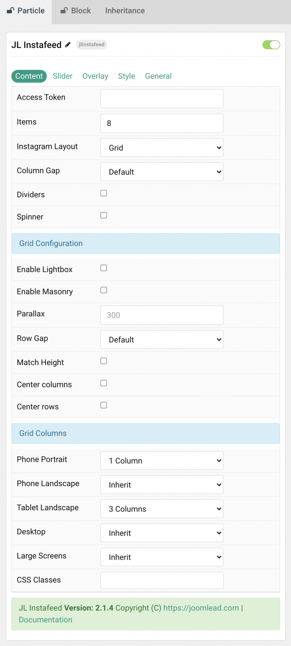
Task: Enable the Spinner checkbox
Action: [104, 215]
